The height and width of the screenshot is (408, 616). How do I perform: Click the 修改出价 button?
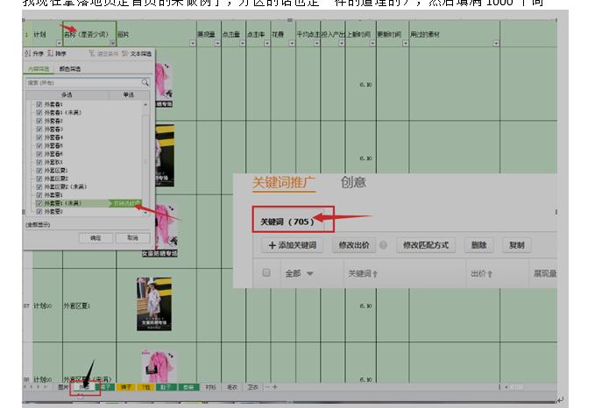(x=354, y=245)
